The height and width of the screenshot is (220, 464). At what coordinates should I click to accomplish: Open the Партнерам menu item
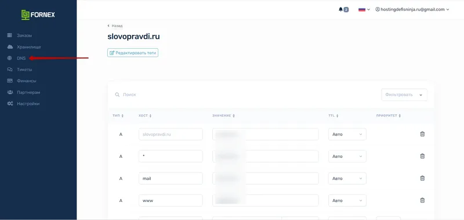click(28, 92)
